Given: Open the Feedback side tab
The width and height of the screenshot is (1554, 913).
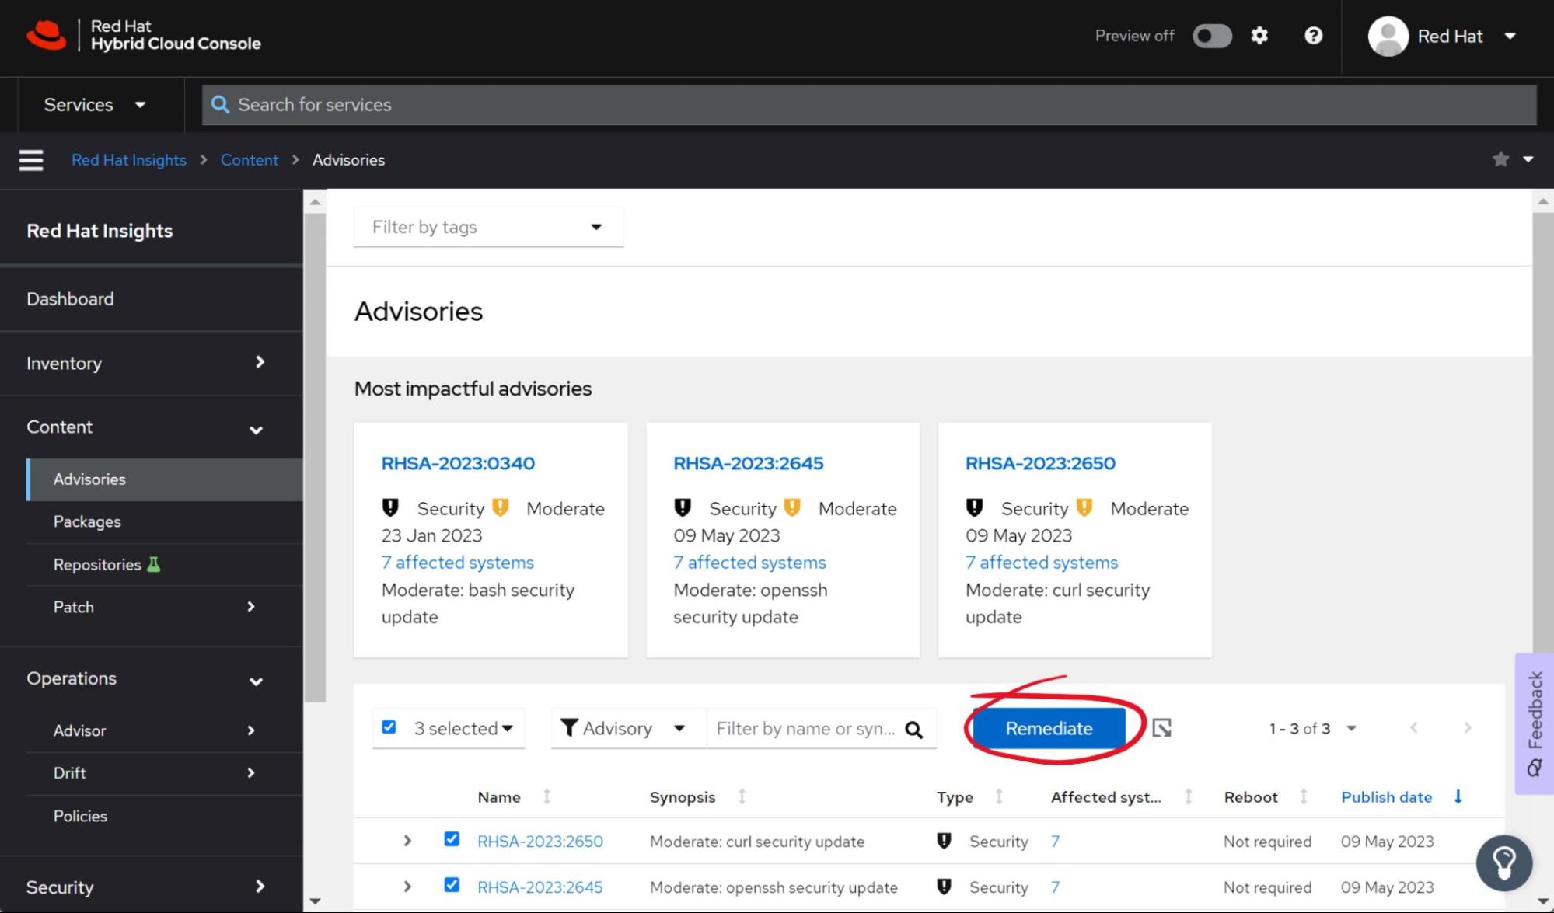Looking at the screenshot, I should tap(1534, 723).
